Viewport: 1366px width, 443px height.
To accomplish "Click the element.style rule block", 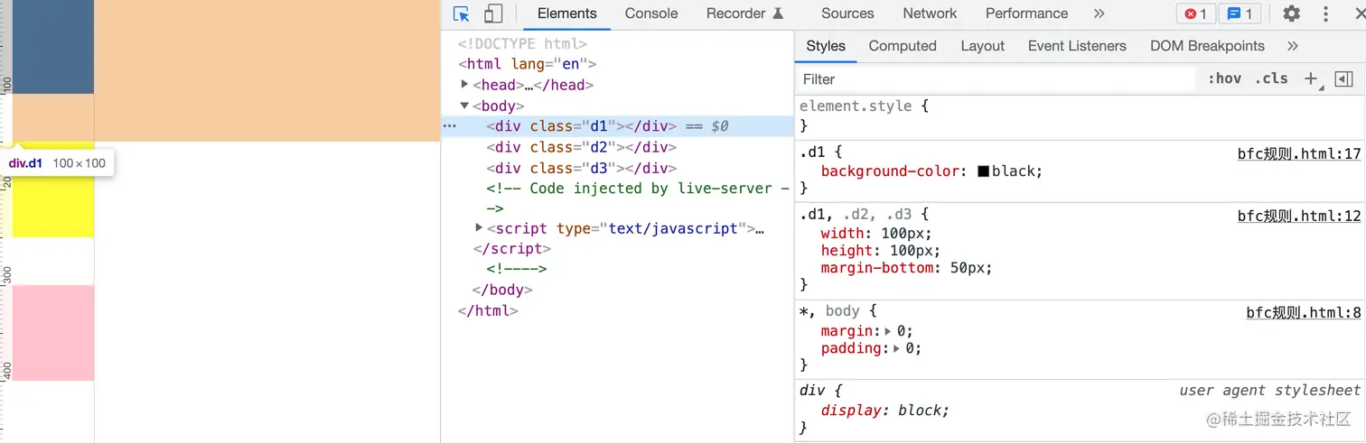I will (1080, 115).
